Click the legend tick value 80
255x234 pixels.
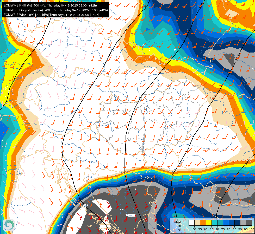point(229,229)
